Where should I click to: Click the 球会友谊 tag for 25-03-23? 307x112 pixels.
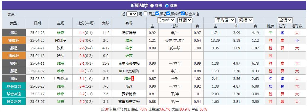coord(14,86)
